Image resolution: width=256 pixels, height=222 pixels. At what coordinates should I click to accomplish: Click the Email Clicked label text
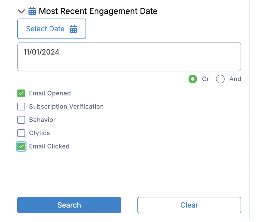(49, 146)
